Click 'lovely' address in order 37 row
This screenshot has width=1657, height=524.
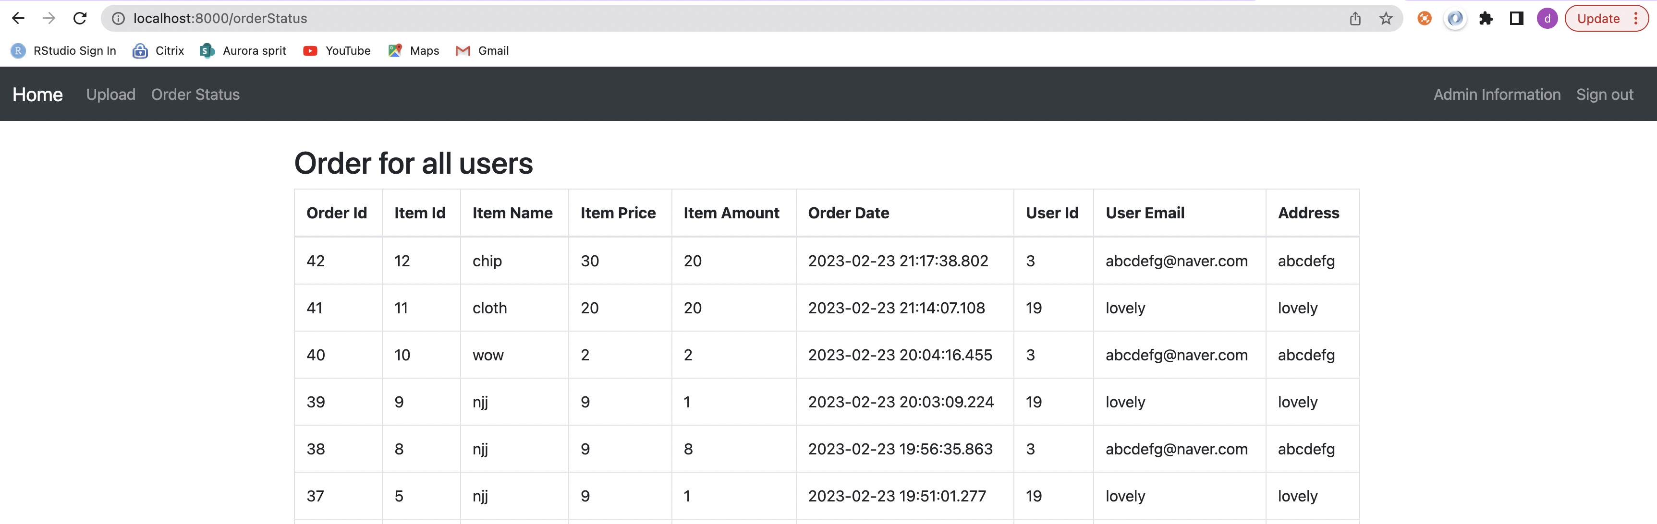click(1297, 496)
